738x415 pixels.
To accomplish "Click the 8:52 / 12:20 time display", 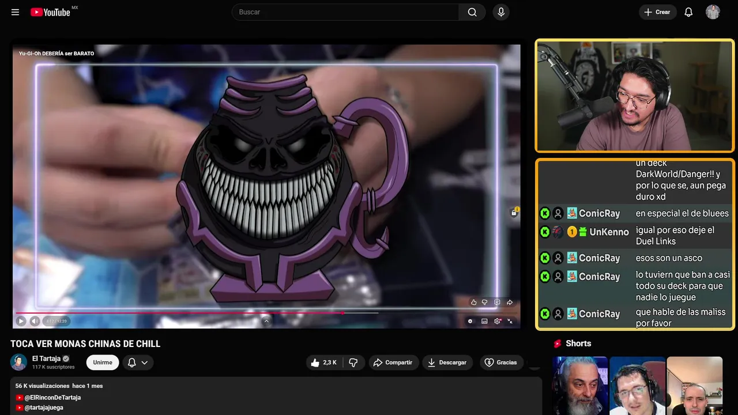I will [57, 321].
